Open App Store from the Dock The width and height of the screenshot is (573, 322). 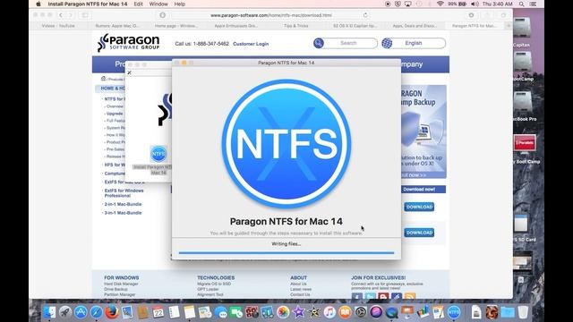81,312
